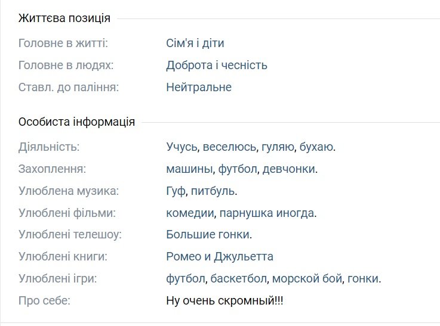This screenshot has height=326, width=440.
Task: Open 'баскетбол' in the games row
Action: coord(239,279)
